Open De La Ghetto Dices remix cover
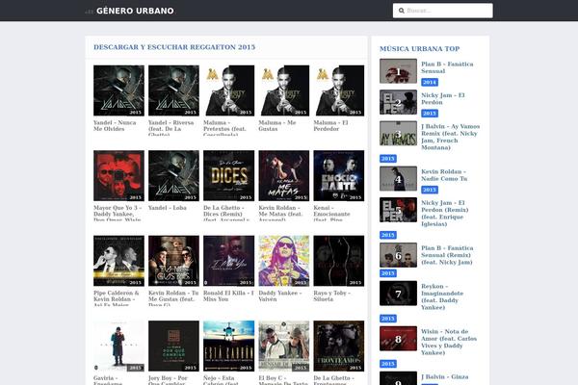This screenshot has height=385, width=578. point(229,175)
